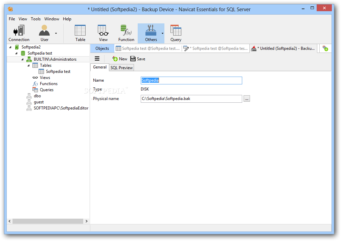Screen dimensions: 341x241
Task: Click the add new tab icon
Action: pyautogui.click(x=325, y=48)
